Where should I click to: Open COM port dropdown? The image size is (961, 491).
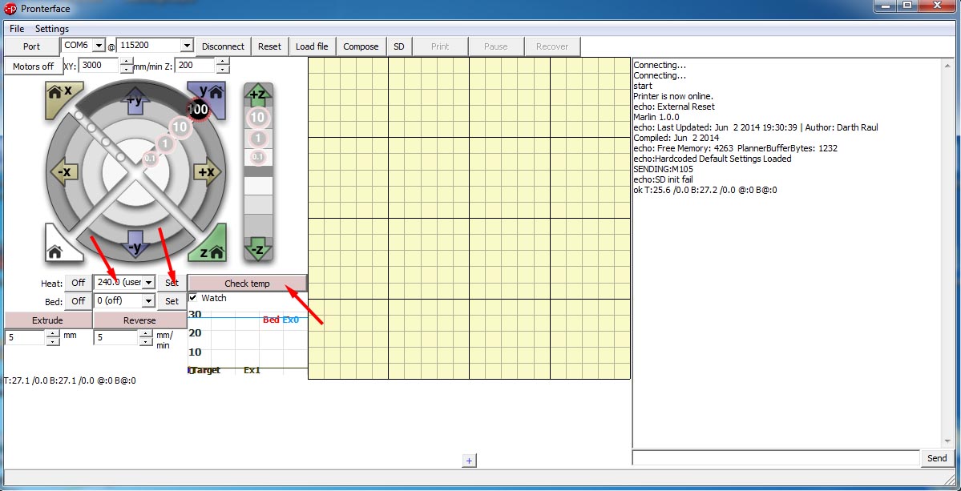pyautogui.click(x=99, y=46)
